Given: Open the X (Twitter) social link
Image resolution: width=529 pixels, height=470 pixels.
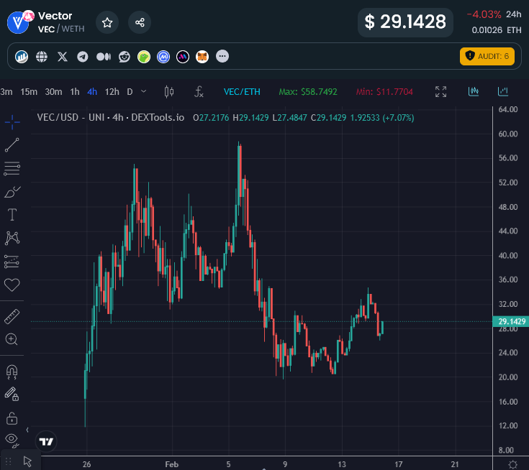Looking at the screenshot, I should (63, 57).
